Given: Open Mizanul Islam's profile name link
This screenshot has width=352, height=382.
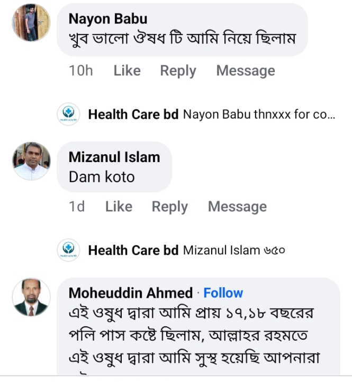Looking at the screenshot, I should click(x=114, y=157).
